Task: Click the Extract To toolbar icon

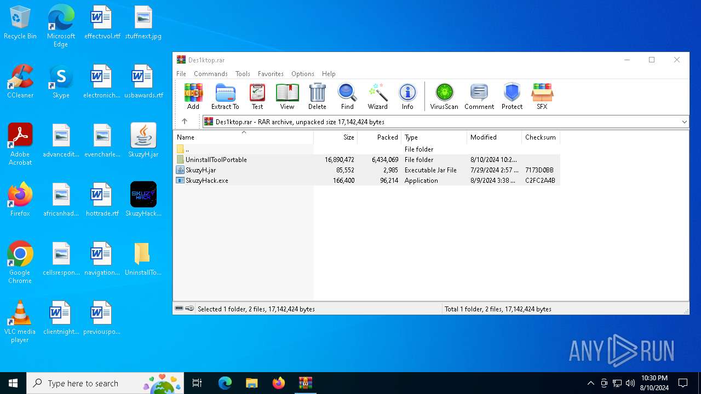Action: 225,96
